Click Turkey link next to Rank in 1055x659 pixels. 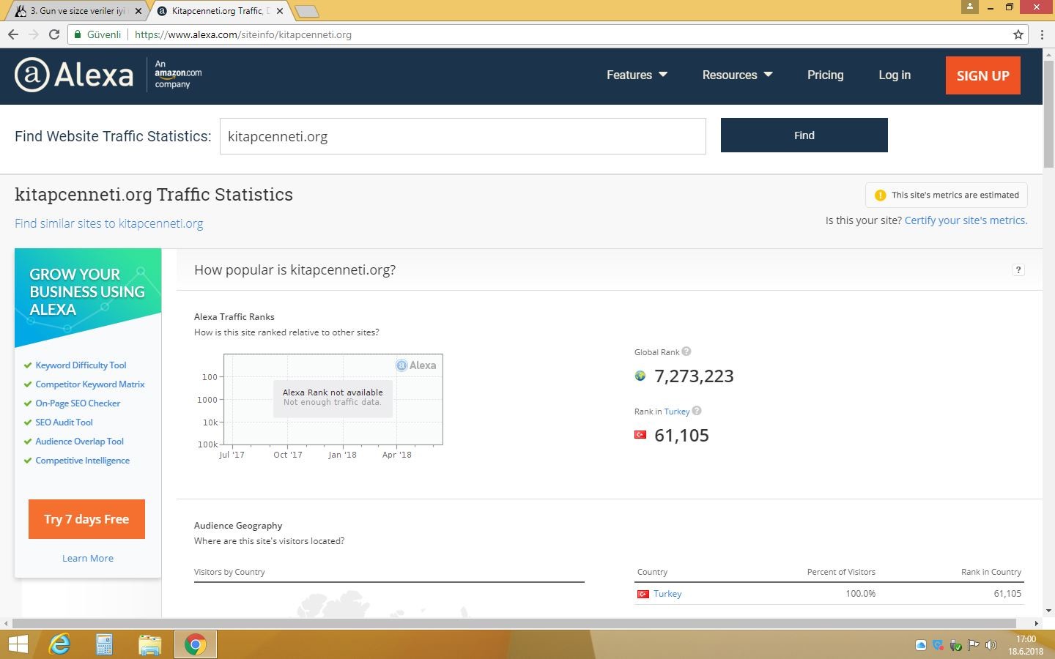(677, 412)
